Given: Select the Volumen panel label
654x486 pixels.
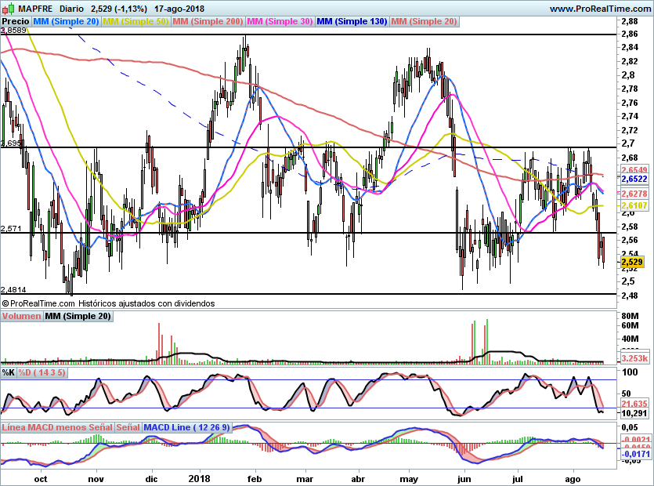Looking at the screenshot, I should coord(22,316).
